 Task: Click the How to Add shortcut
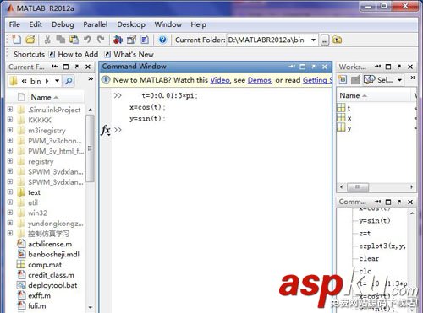pos(74,54)
